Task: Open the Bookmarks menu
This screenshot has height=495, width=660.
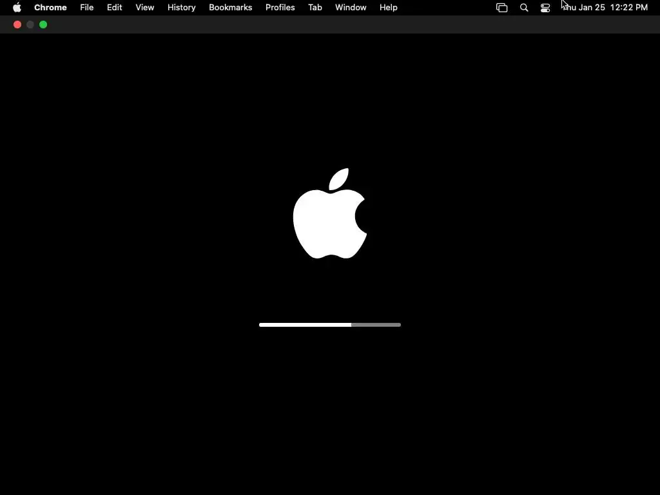Action: (230, 8)
